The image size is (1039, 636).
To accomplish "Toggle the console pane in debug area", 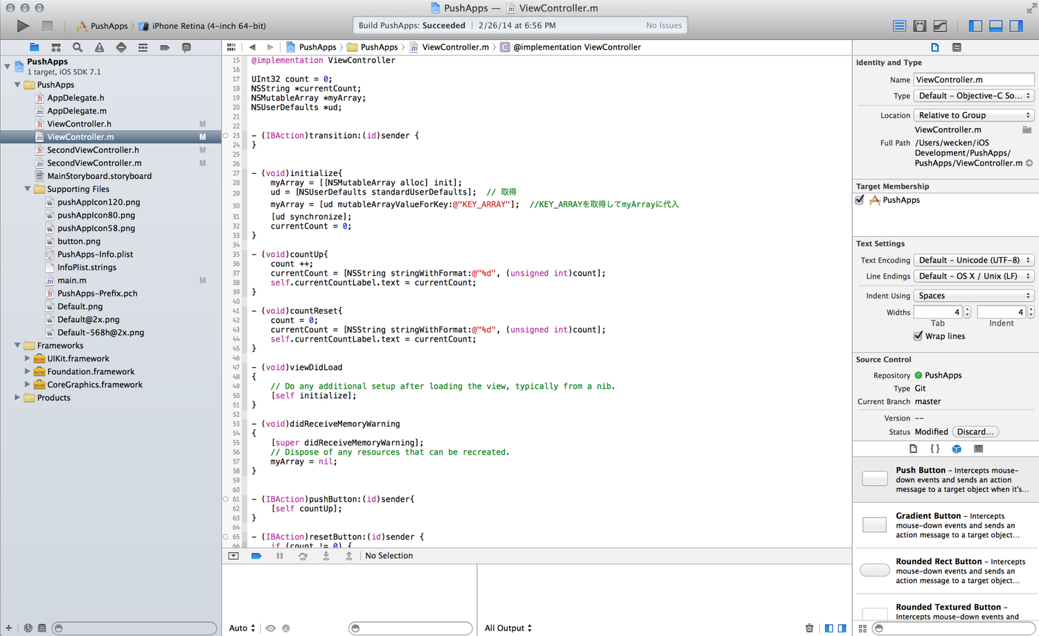I will (x=842, y=628).
